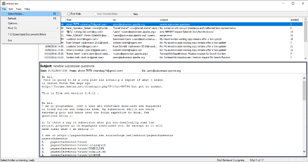Select mail from Rainer Senn about TortoiseSVN
The height and width of the screenshot is (162, 308).
coord(171,54)
